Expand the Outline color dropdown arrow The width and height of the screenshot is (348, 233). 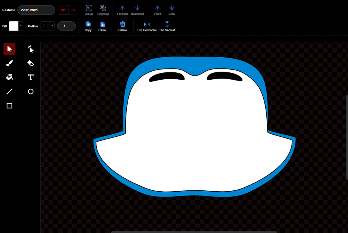pyautogui.click(x=52, y=26)
